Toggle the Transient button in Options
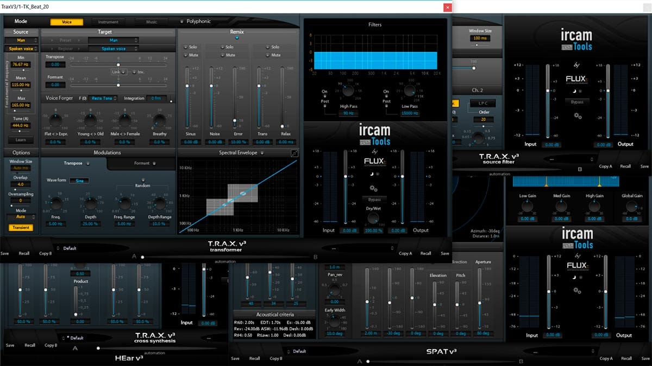This screenshot has width=652, height=366. pyautogui.click(x=21, y=228)
